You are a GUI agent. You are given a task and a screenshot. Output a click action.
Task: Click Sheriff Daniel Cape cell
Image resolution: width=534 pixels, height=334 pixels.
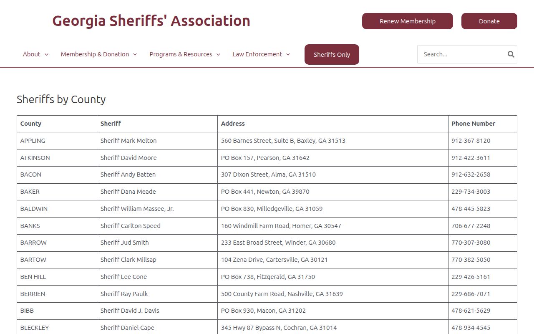point(157,328)
